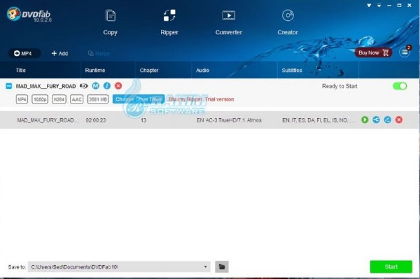Click the Blu-ray disc icon beside source name
Viewport: 420px width, 279px height.
click(84, 86)
